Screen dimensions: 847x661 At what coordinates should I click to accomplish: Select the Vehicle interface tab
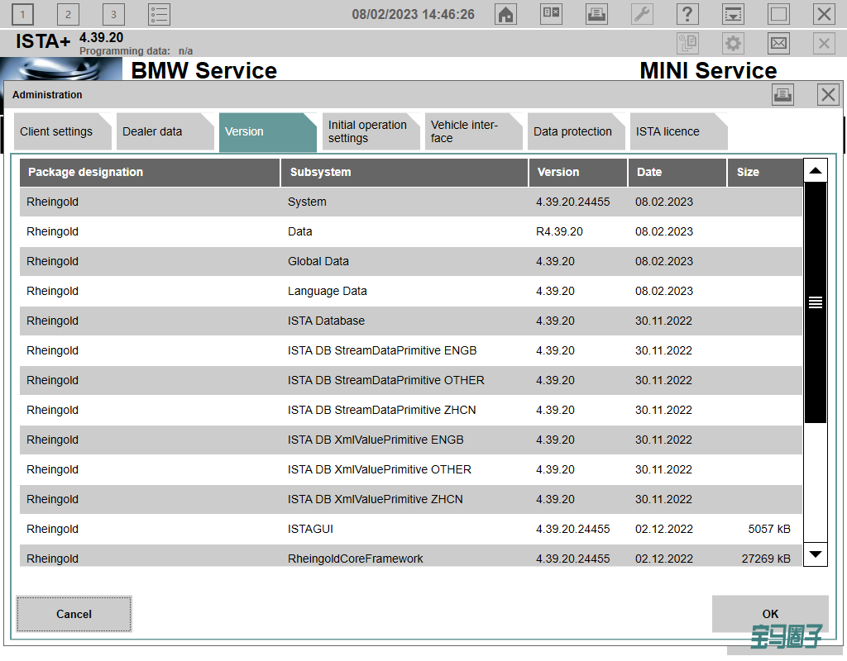(x=464, y=132)
